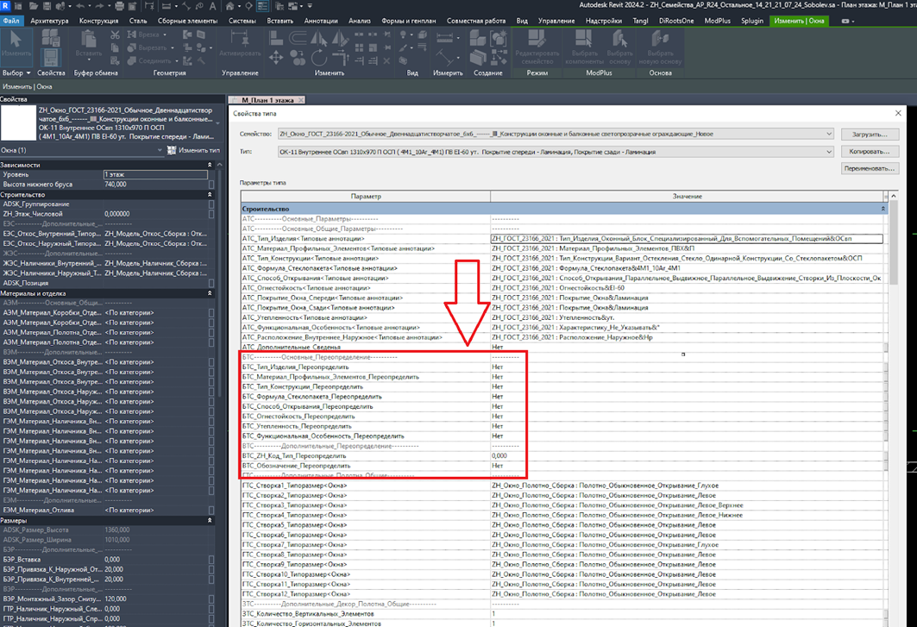917x627 pixels.
Task: Click БТС_Огнестойкость_Переопределить value 'Нет'
Action: [x=497, y=417]
